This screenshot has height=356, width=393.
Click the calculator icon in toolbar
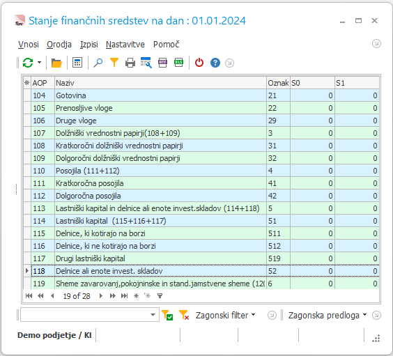pos(77,63)
